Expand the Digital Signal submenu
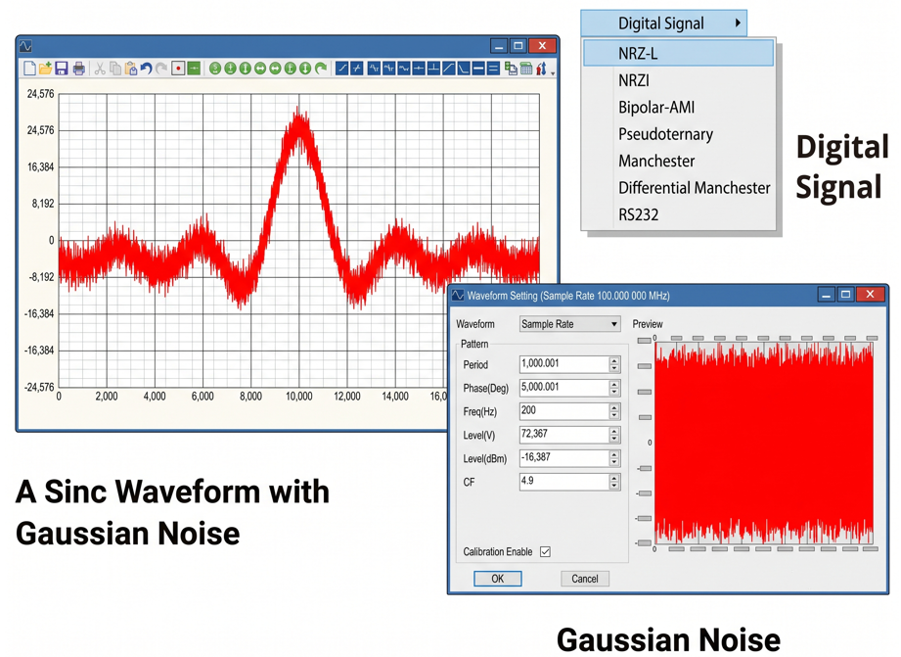The width and height of the screenshot is (901, 657). (663, 23)
